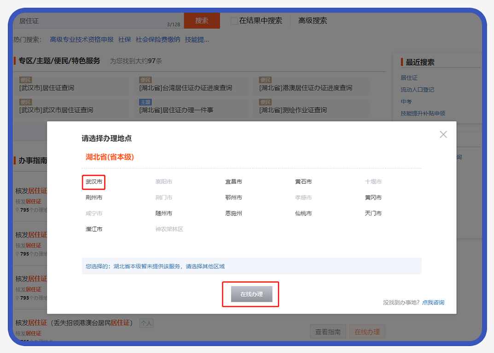Viewport: 494px width, 353px height.
Task: Choose 恩施州 as the location
Action: (233, 213)
